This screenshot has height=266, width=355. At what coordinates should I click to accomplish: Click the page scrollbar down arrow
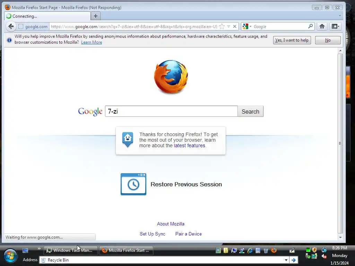(x=340, y=237)
